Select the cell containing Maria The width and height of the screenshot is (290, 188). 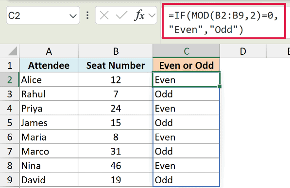(49, 137)
